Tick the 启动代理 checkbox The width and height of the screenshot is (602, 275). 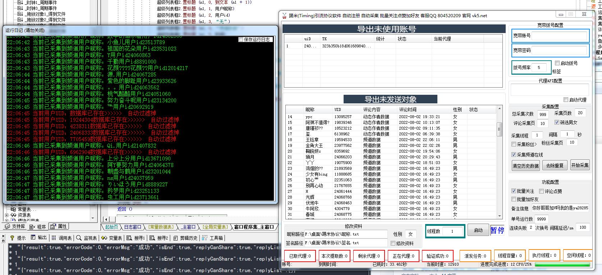(566, 100)
